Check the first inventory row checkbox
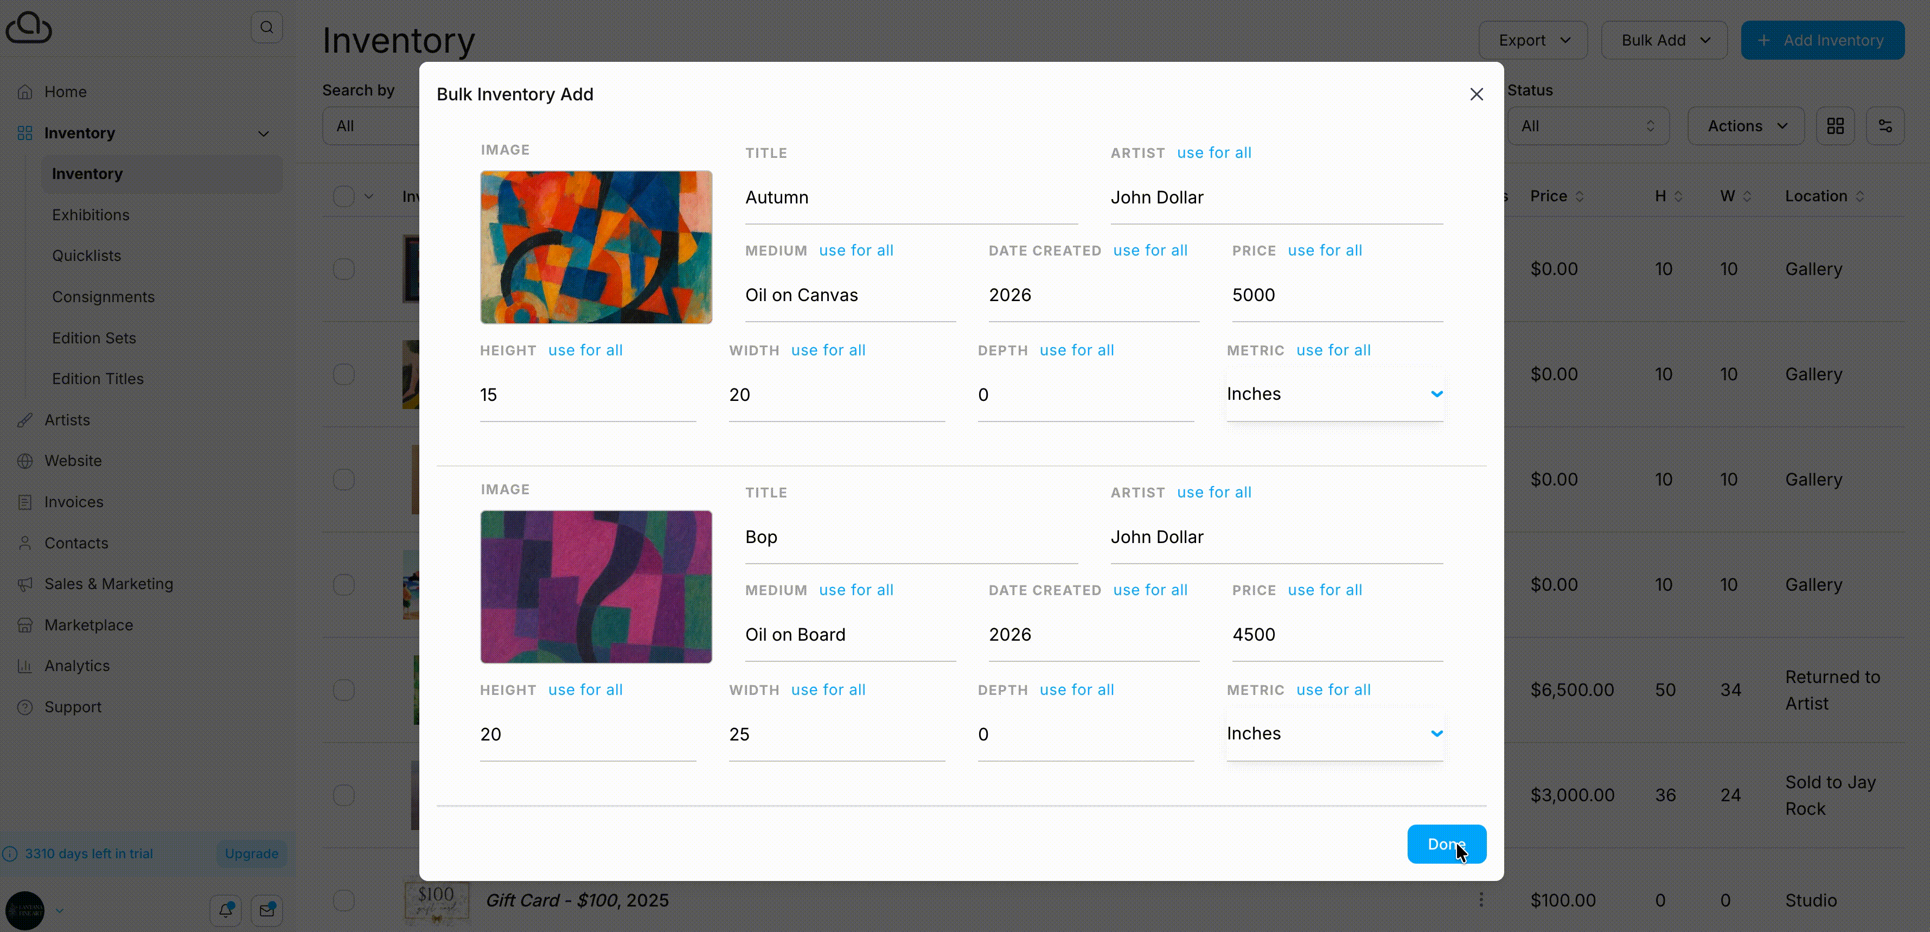This screenshot has height=932, width=1930. [x=344, y=269]
